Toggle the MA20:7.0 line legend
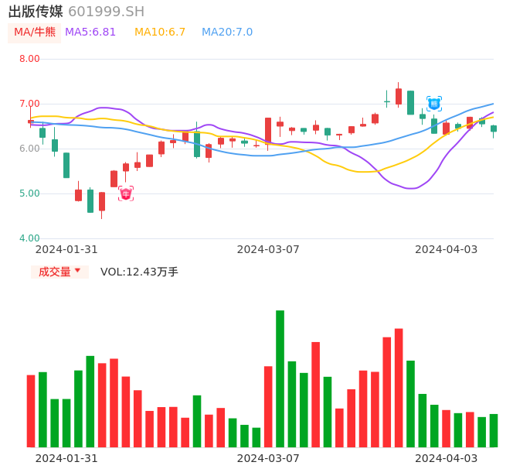The height and width of the screenshot is (469, 530). 227,33
